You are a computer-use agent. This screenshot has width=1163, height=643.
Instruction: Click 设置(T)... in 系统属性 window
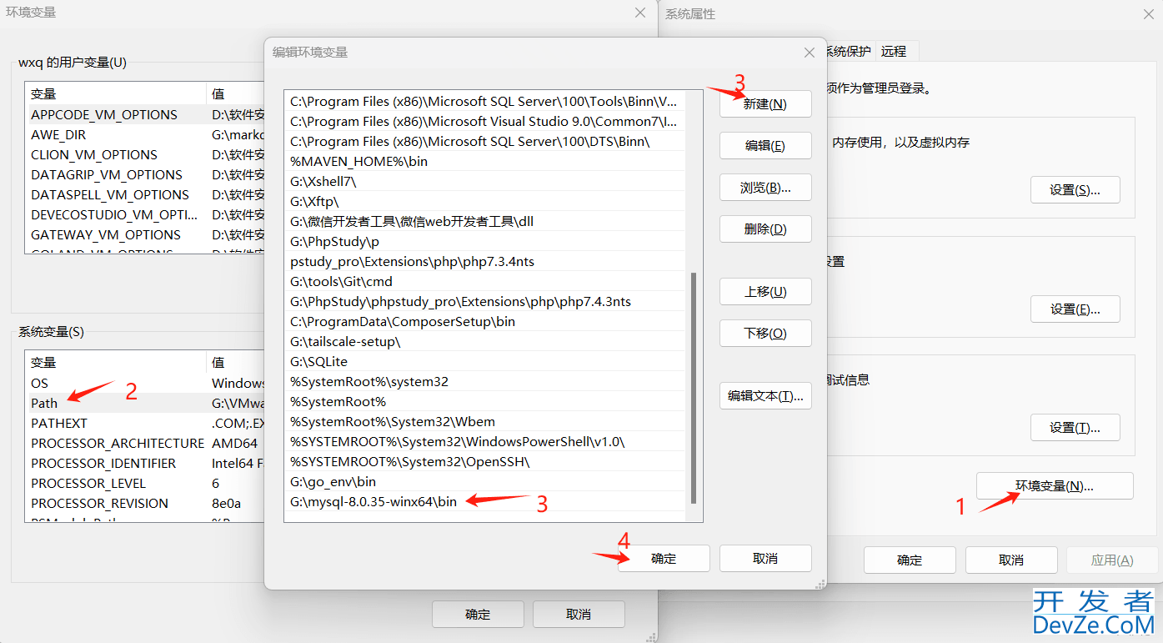[1075, 428]
